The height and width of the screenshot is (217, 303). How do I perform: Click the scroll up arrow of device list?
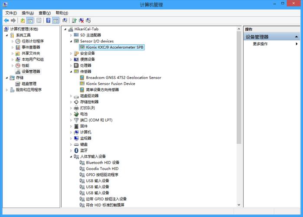pos(239,29)
